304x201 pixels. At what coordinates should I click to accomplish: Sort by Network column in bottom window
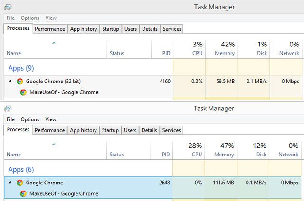[285, 150]
